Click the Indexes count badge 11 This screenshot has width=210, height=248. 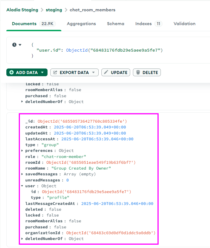click(158, 24)
